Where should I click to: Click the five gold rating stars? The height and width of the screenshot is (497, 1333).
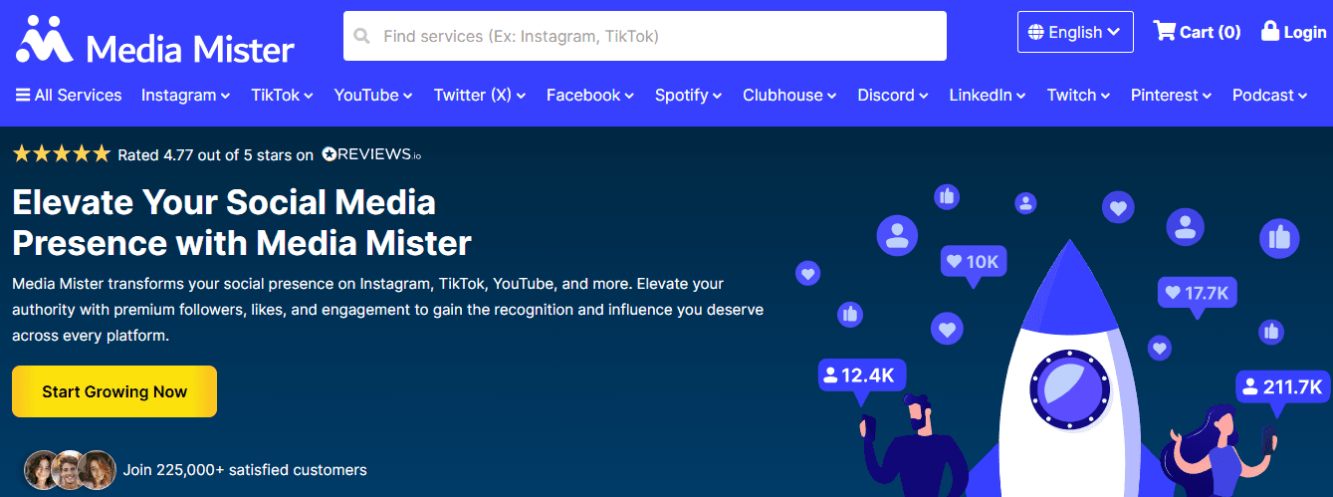tap(62, 154)
